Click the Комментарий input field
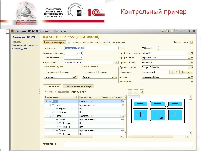 (129, 145)
